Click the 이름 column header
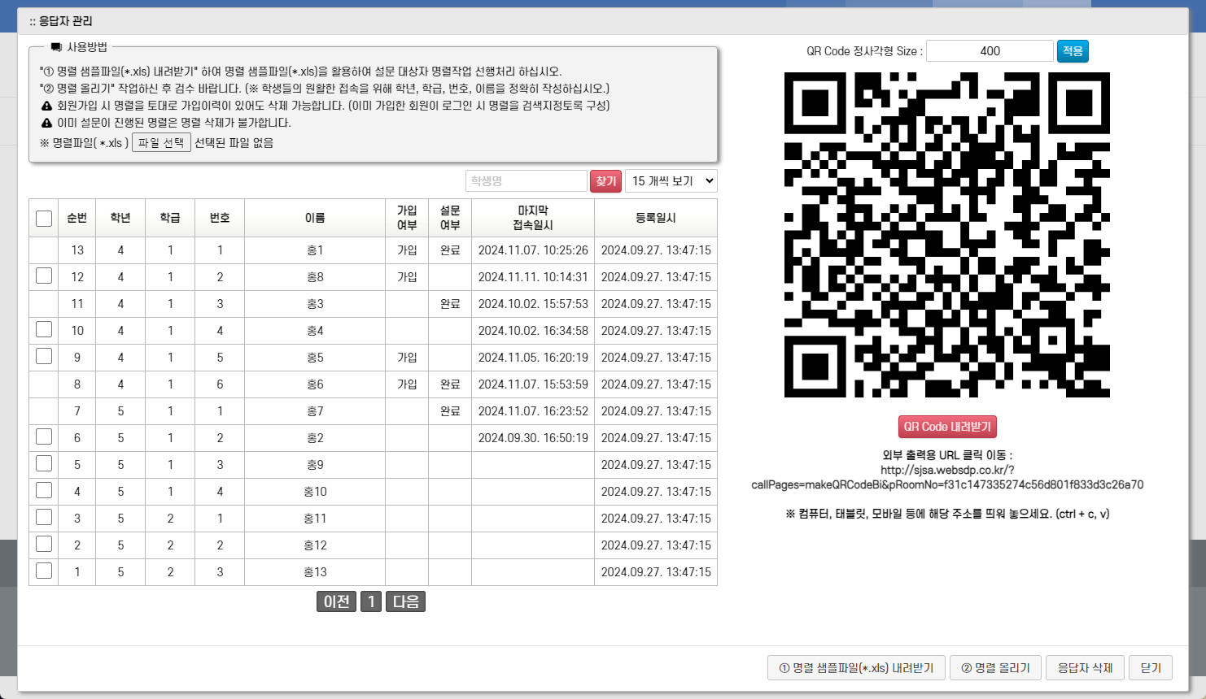This screenshot has width=1206, height=699. [x=315, y=218]
